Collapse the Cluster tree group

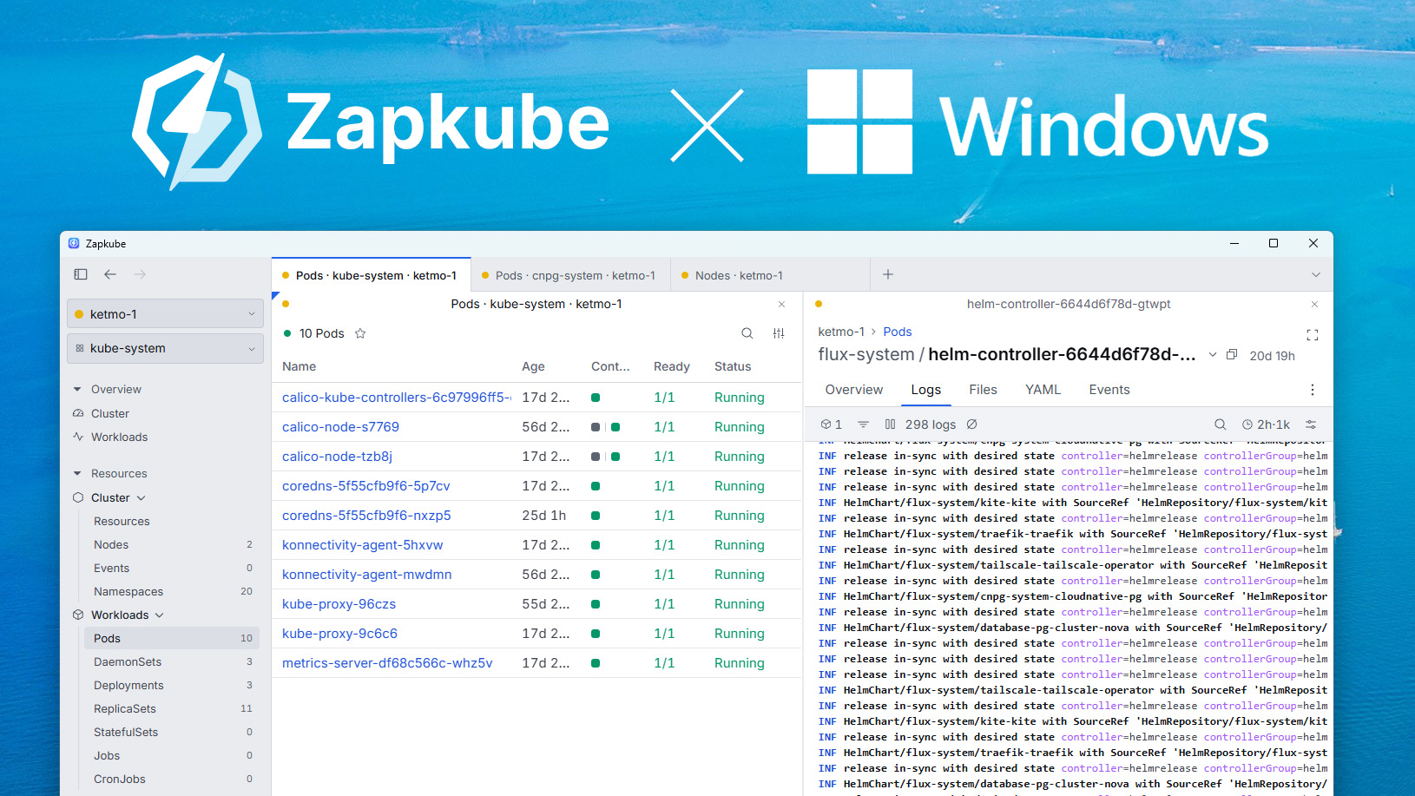[141, 498]
